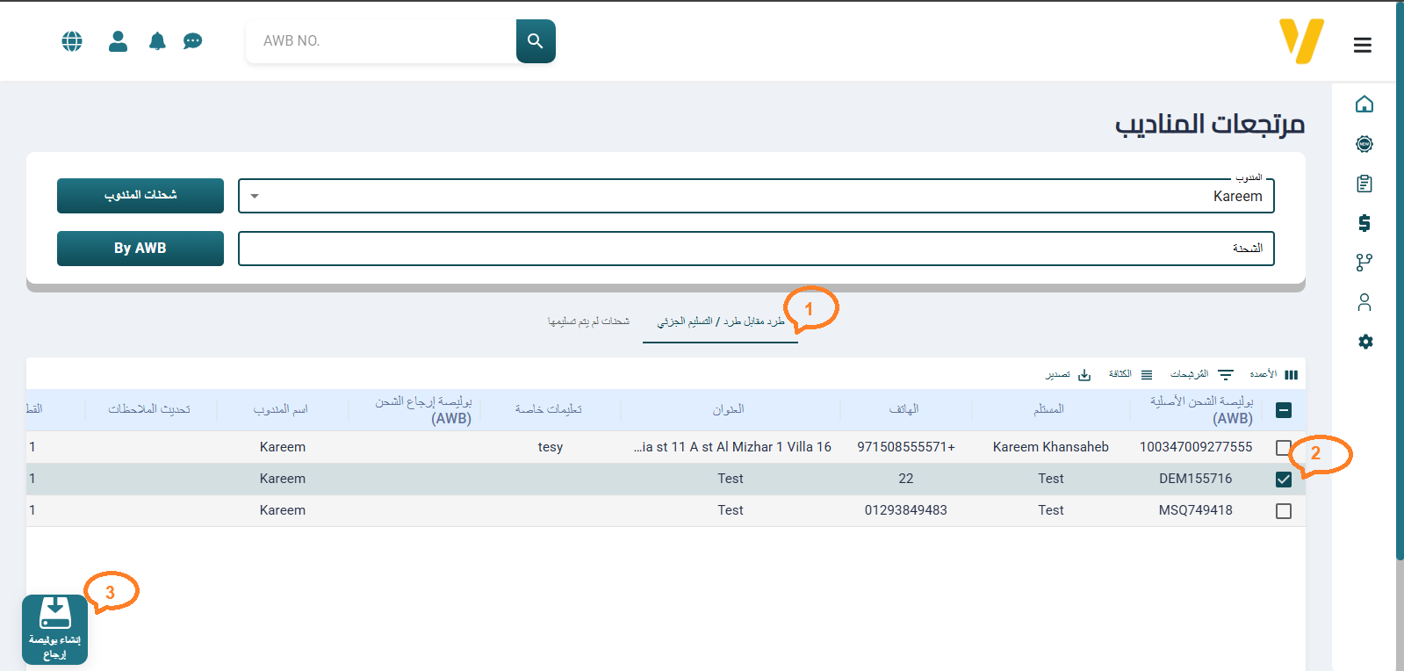Click the columns (الأعمدة) toolbar icon
This screenshot has height=671, width=1404.
pos(1291,375)
